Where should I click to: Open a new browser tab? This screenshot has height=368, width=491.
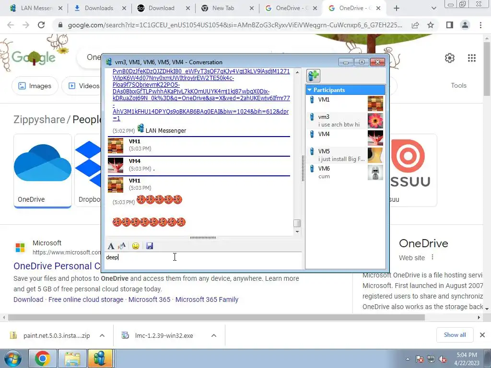click(x=397, y=8)
